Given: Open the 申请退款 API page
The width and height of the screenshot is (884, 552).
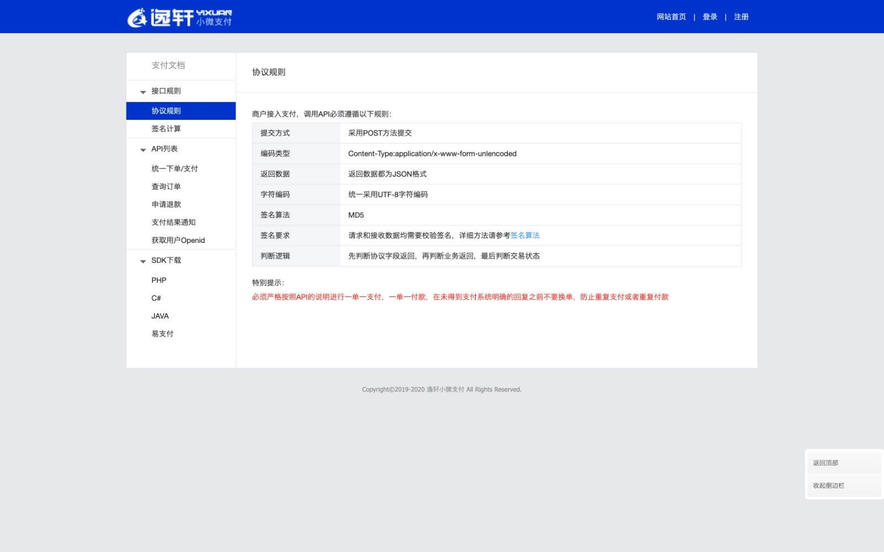Looking at the screenshot, I should pyautogui.click(x=166, y=204).
